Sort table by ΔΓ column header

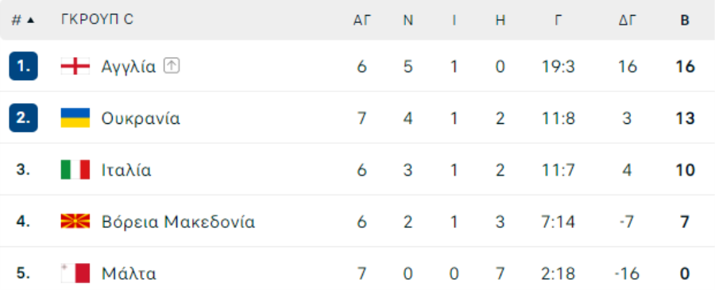click(628, 20)
